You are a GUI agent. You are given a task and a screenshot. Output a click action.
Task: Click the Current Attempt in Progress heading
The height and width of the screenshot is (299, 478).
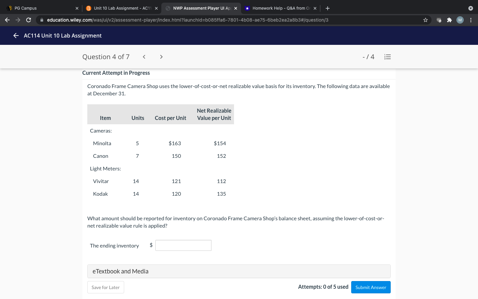(x=116, y=73)
